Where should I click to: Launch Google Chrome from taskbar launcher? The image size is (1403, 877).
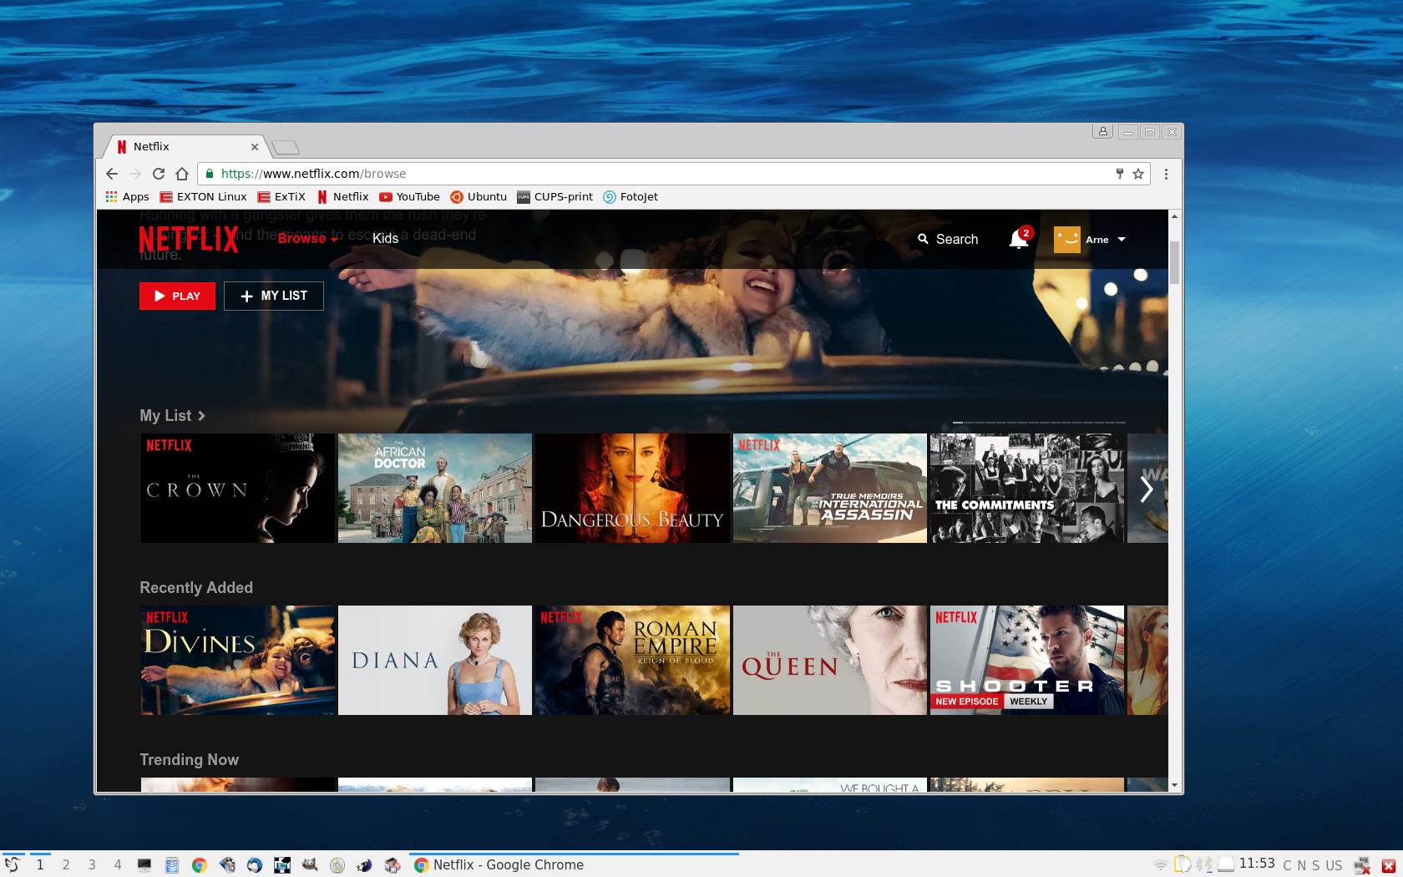point(199,865)
